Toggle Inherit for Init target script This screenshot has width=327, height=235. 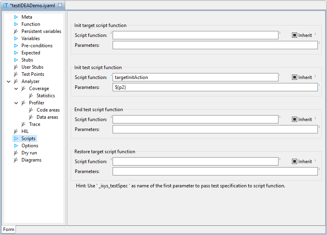click(x=294, y=35)
